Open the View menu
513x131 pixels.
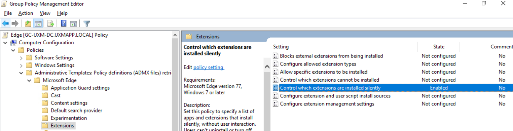[45, 13]
